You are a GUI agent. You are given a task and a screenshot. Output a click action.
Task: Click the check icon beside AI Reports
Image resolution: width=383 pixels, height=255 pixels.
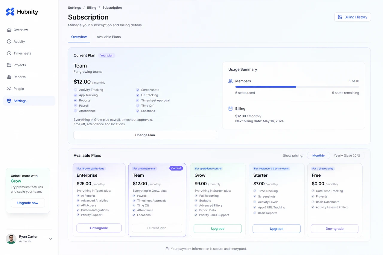point(78,196)
